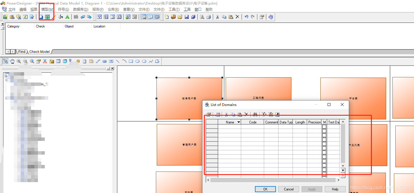
Task: Click Delete X icon in domains dialog
Action: coord(246,115)
